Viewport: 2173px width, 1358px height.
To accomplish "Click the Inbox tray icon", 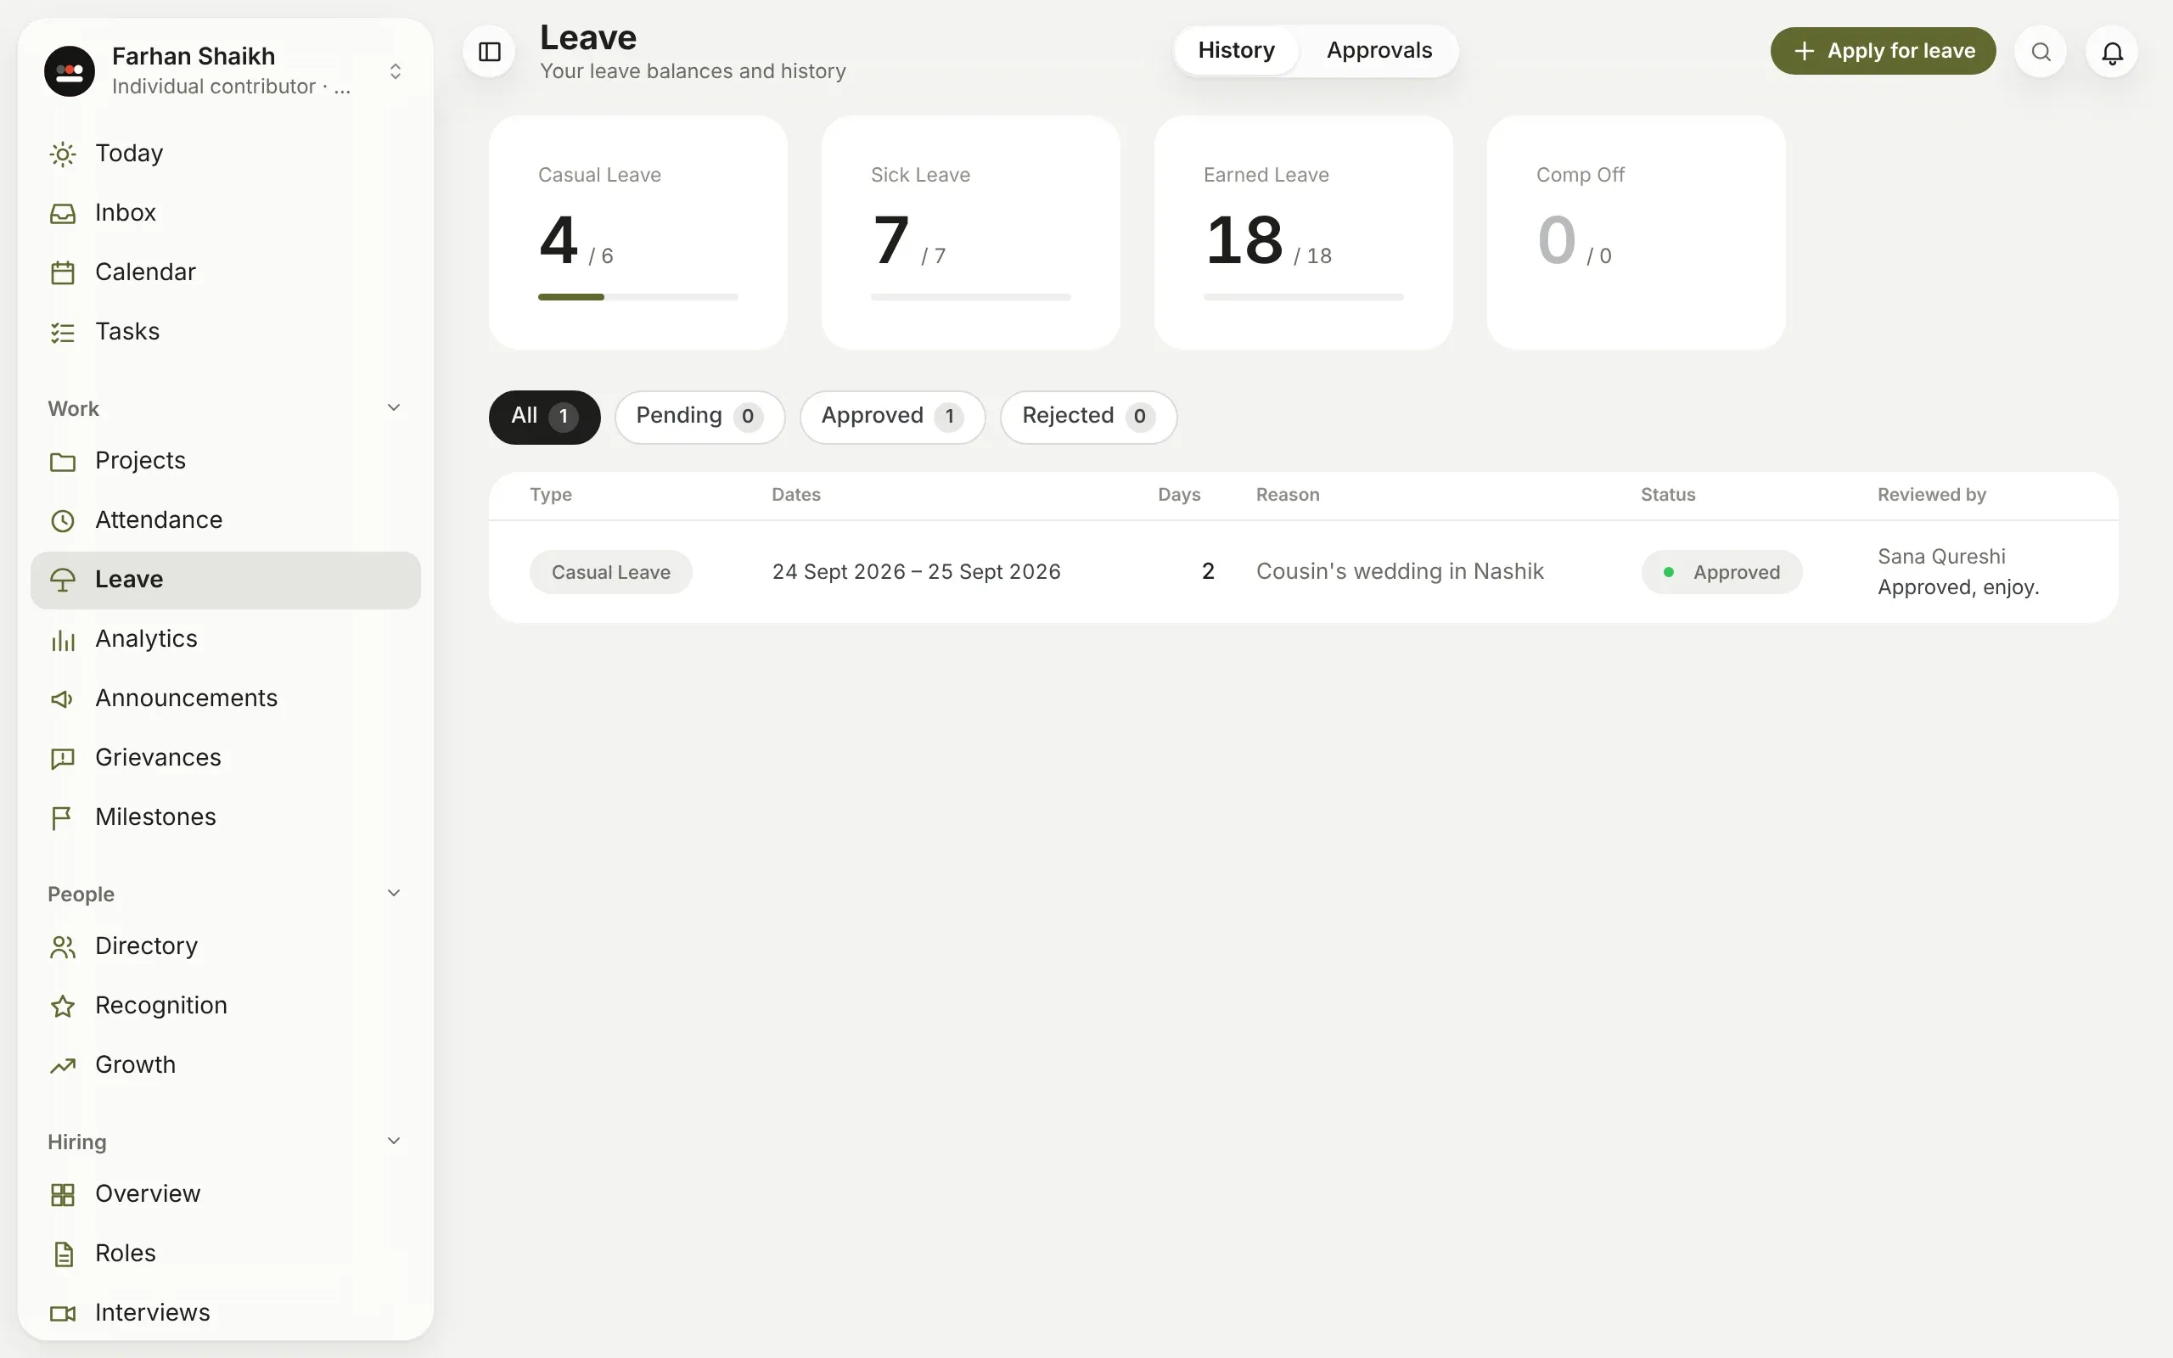I will pyautogui.click(x=63, y=214).
